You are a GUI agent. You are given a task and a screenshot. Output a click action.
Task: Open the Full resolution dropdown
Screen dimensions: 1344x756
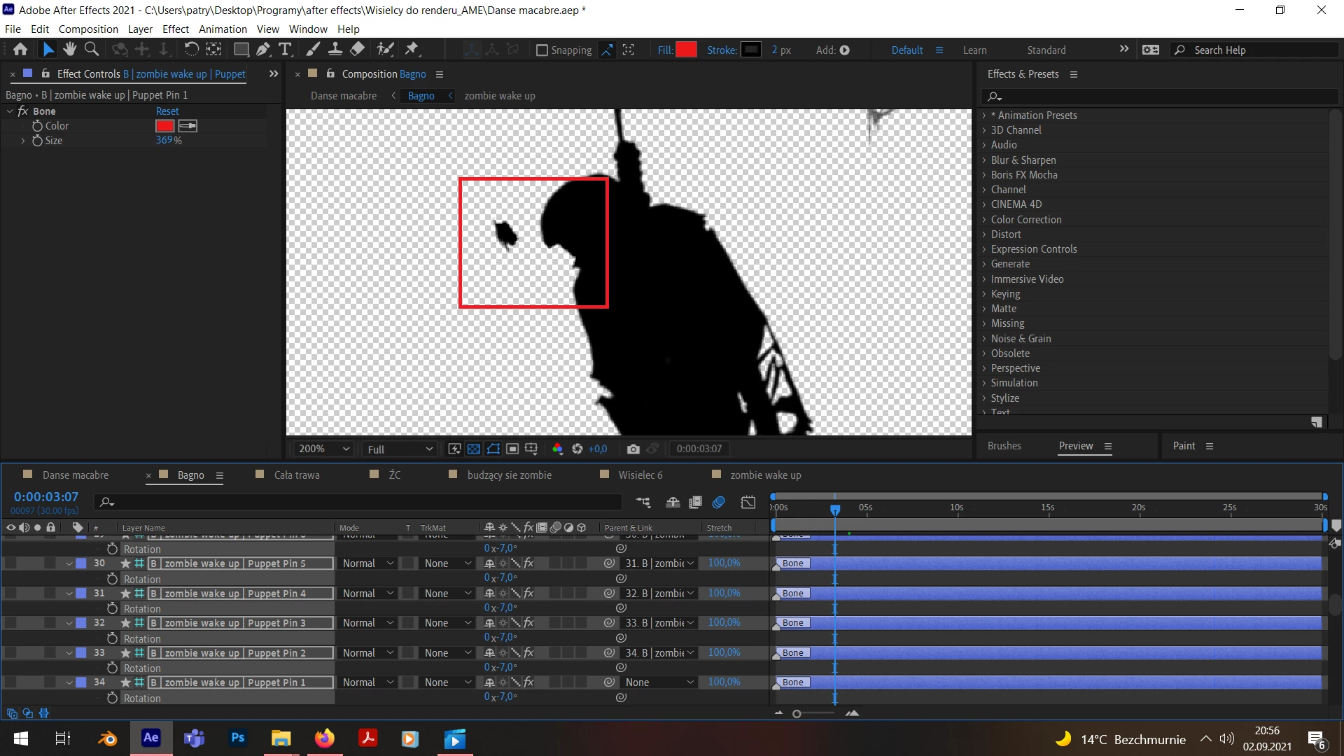pyautogui.click(x=400, y=449)
